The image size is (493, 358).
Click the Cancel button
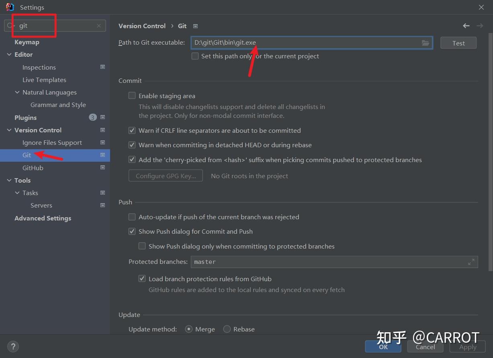click(425, 347)
